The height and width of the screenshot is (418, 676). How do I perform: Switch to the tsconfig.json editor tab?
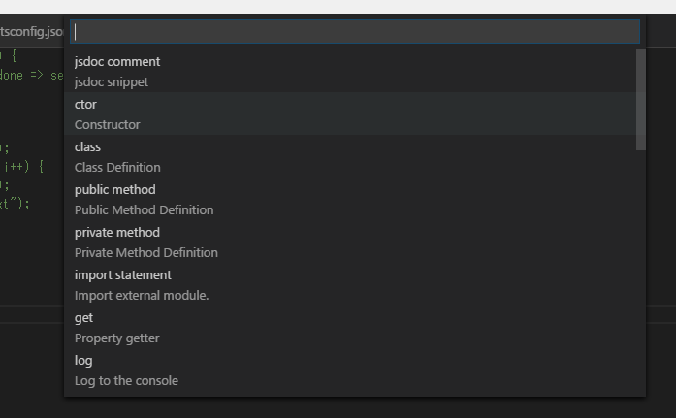[32, 32]
